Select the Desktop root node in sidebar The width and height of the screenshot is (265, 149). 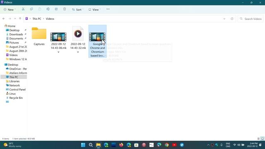(13, 65)
